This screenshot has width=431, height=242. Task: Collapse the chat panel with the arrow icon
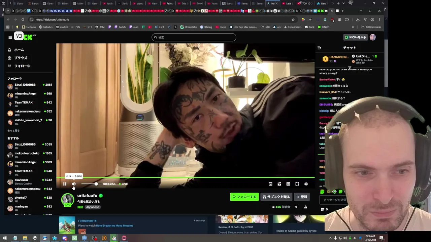point(319,48)
